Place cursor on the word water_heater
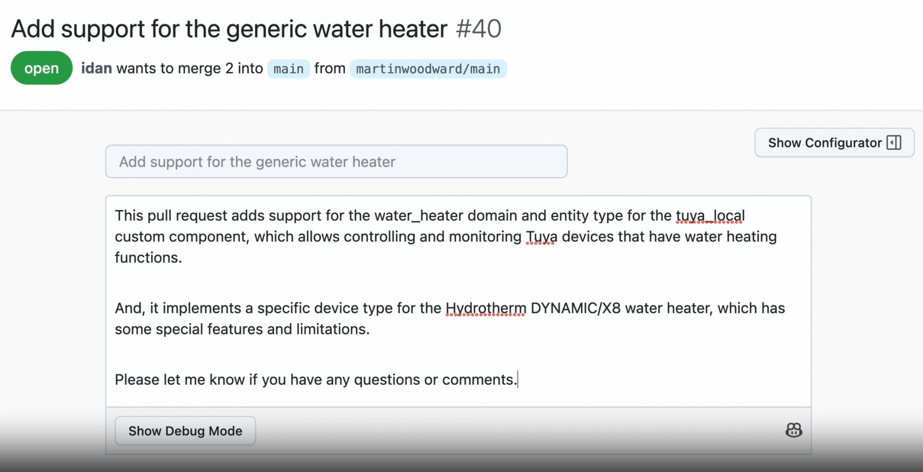The width and height of the screenshot is (923, 472). point(418,216)
